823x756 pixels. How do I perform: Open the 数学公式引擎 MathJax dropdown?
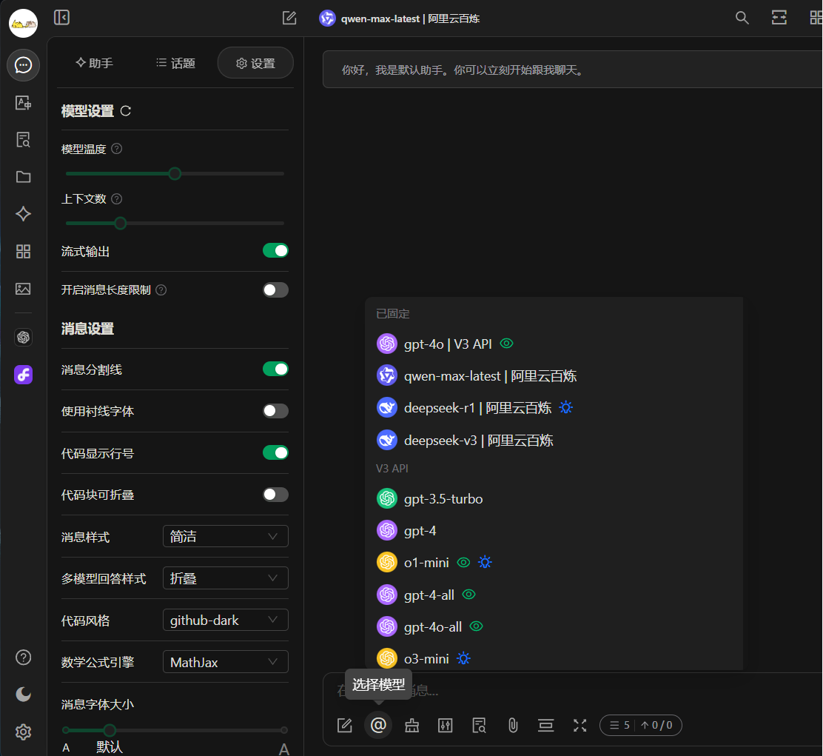coord(226,662)
